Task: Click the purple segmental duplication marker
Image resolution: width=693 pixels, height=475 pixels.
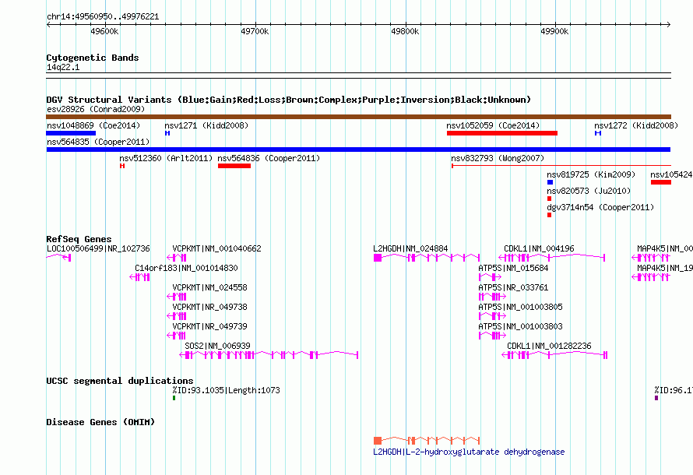Action: tap(656, 398)
